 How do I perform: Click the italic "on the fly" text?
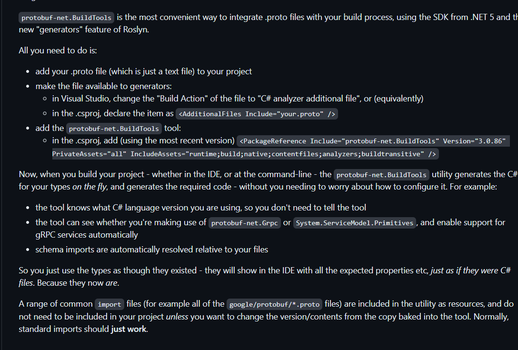[90, 187]
